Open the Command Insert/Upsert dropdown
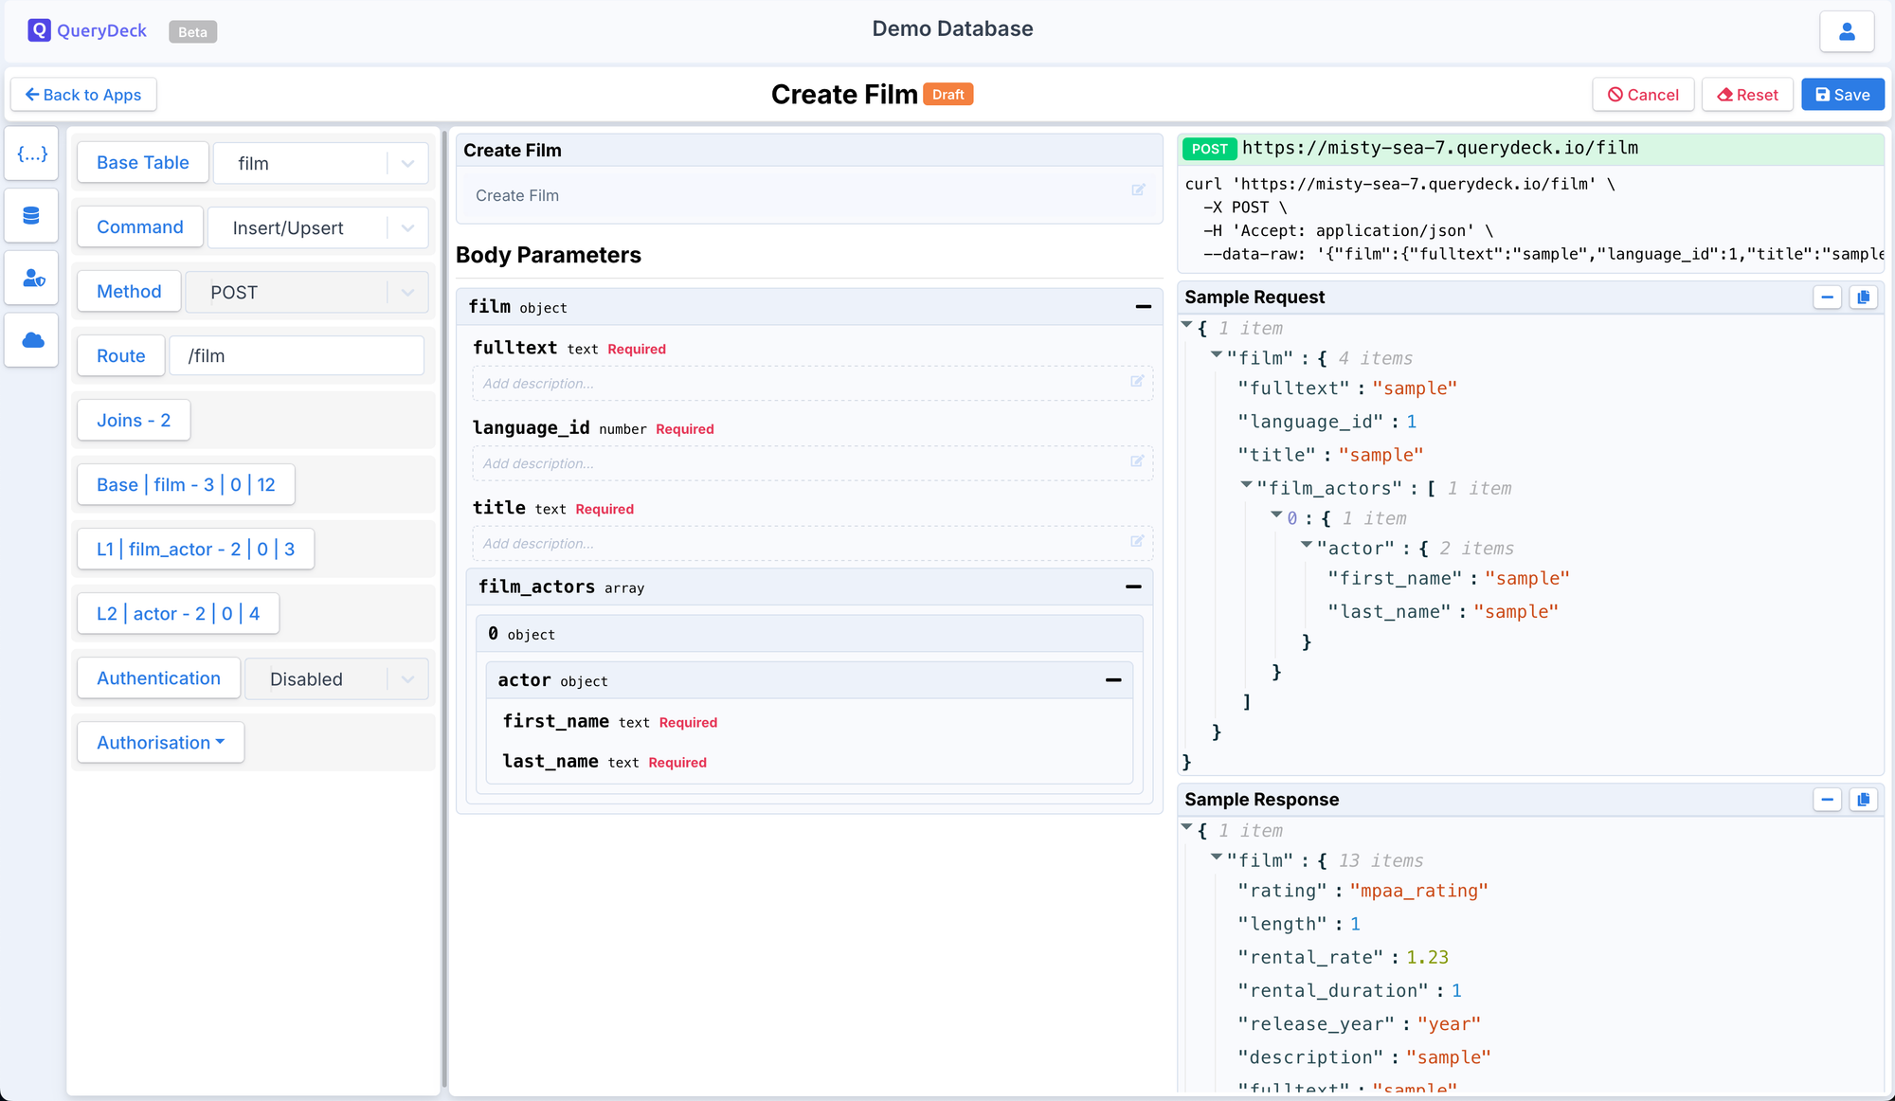1895x1101 pixels. [x=317, y=228]
